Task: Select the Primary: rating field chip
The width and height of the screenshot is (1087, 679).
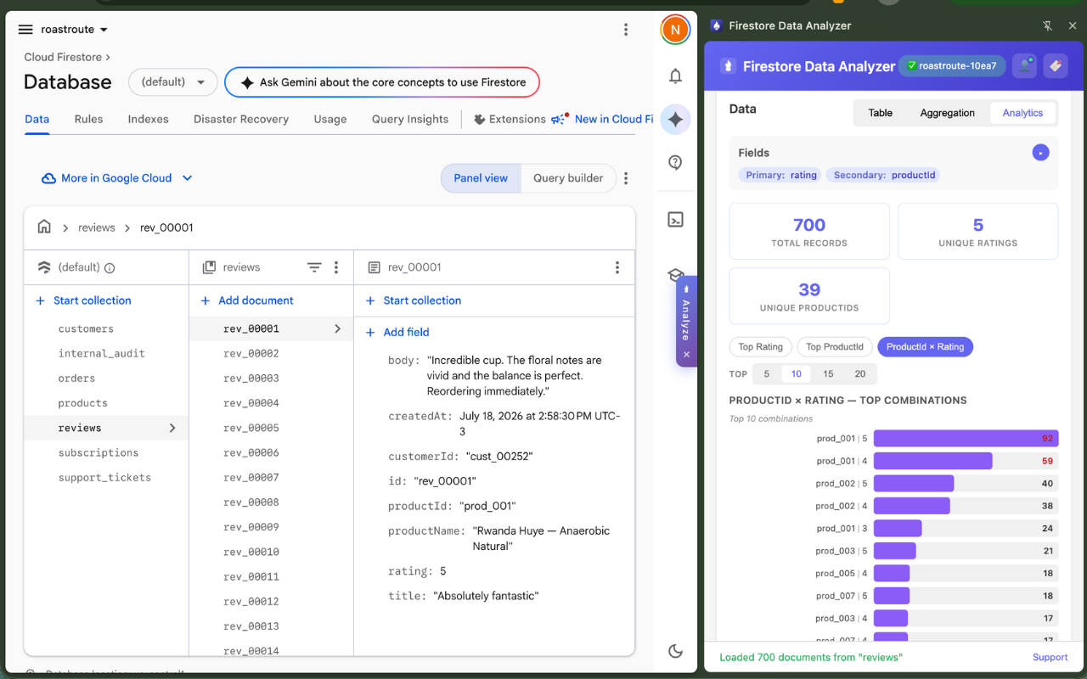Action: tap(780, 175)
